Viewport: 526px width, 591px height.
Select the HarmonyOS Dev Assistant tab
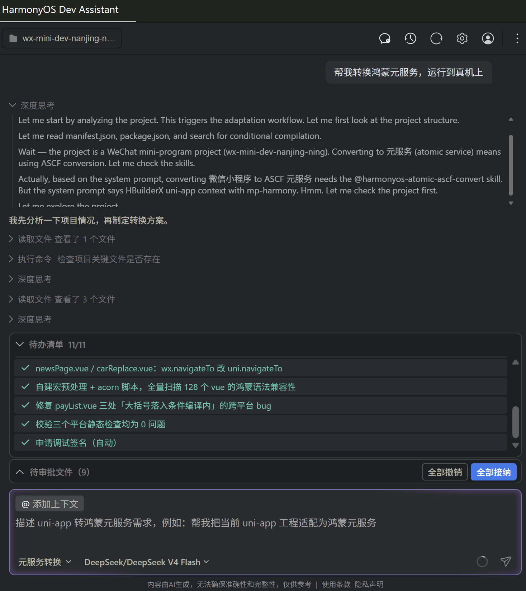click(60, 10)
